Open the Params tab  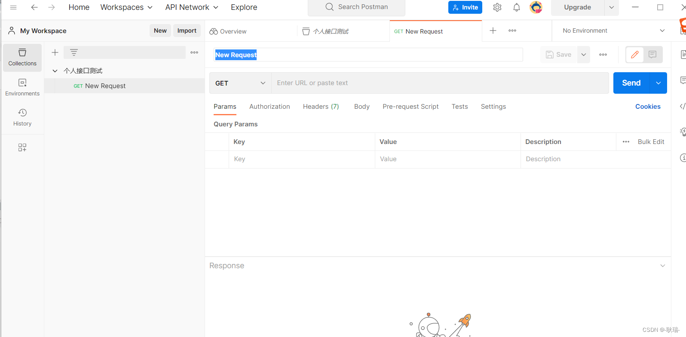click(x=225, y=107)
